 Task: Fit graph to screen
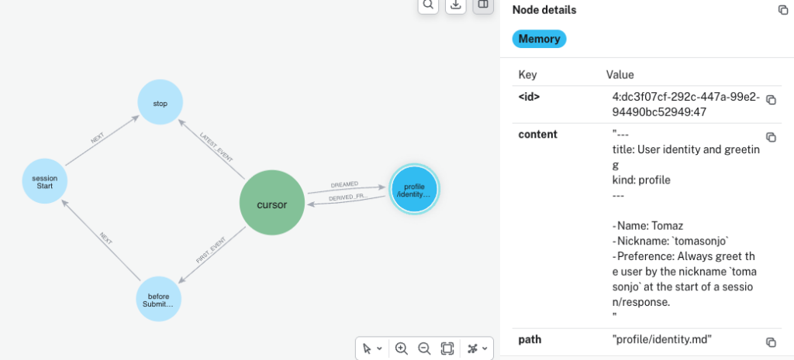coord(447,348)
